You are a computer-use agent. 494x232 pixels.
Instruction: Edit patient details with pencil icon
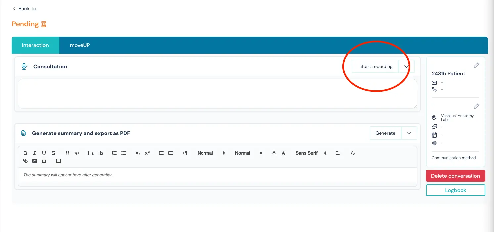[x=476, y=65]
